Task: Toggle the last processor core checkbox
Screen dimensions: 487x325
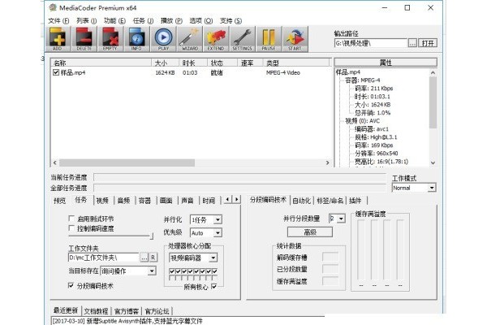Action: [214, 271]
